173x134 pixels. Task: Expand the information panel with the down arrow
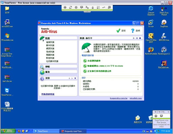tap(75, 78)
